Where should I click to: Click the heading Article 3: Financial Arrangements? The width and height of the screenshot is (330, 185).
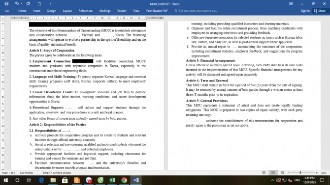[x=210, y=61]
